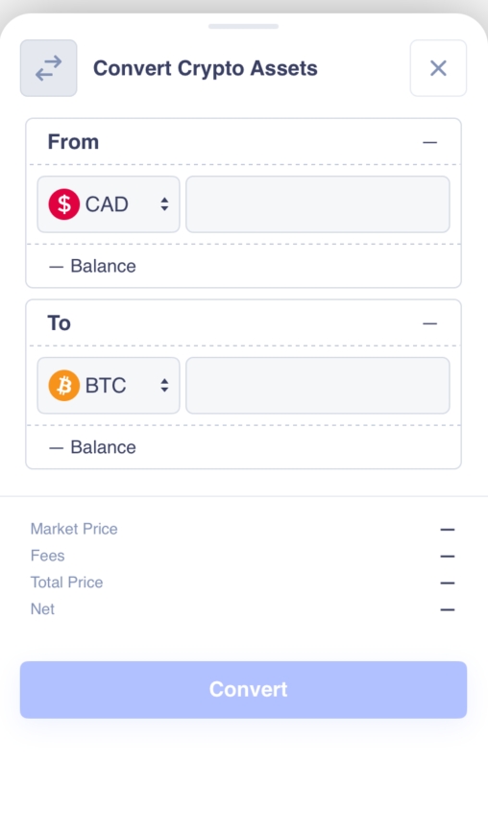Focus the From amount input field
The height and width of the screenshot is (833, 488).
pos(318,204)
